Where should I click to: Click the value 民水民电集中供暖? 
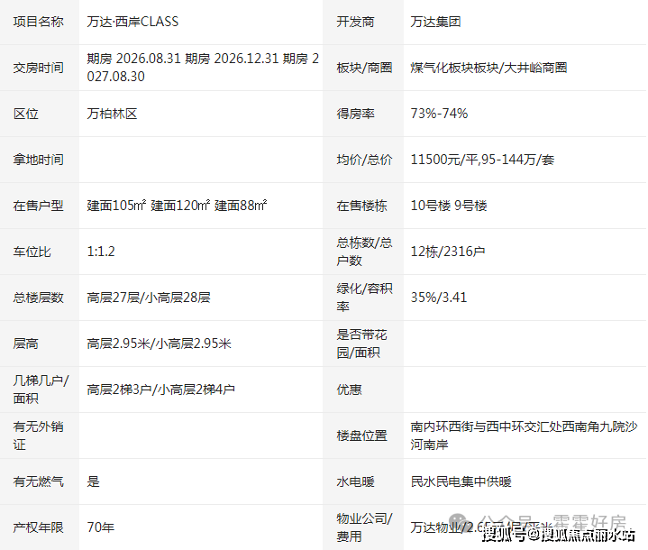point(461,481)
